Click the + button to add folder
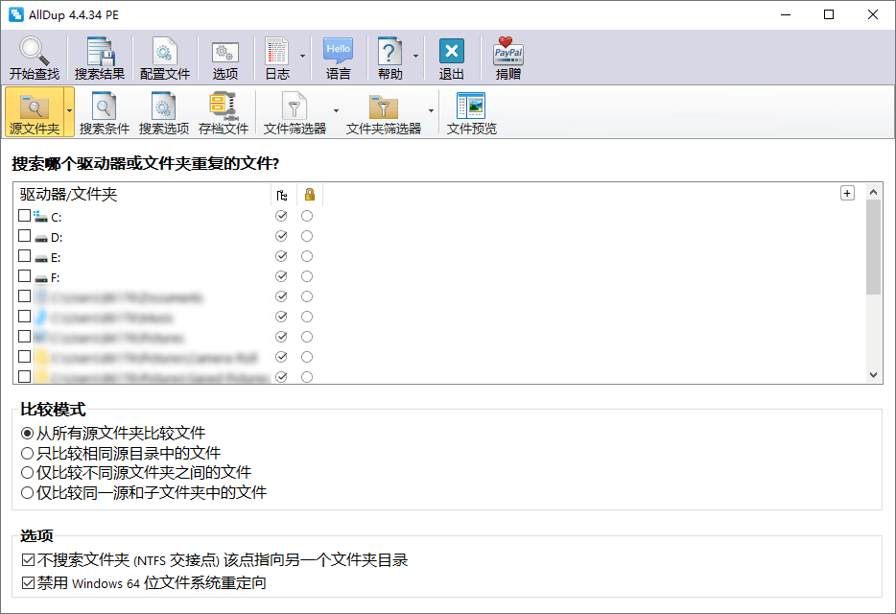 pyautogui.click(x=846, y=192)
